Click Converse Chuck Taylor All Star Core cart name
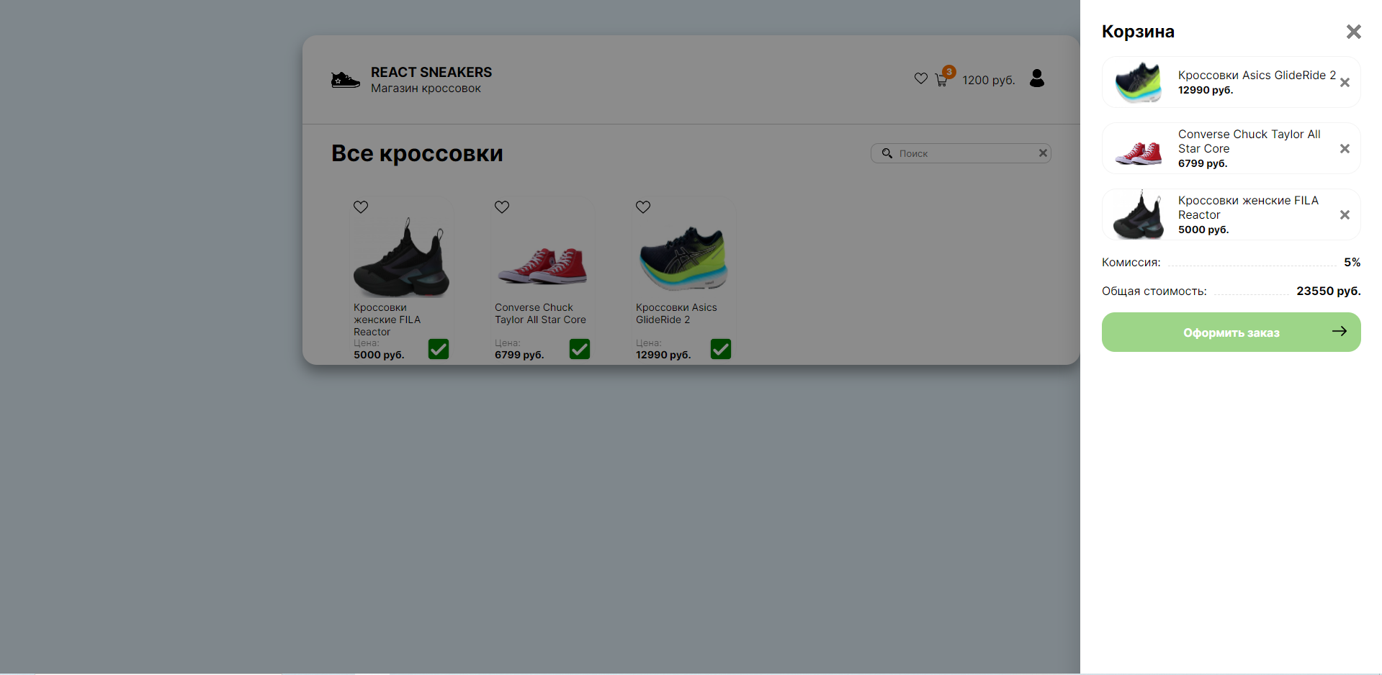The height and width of the screenshot is (675, 1382). pyautogui.click(x=1249, y=141)
